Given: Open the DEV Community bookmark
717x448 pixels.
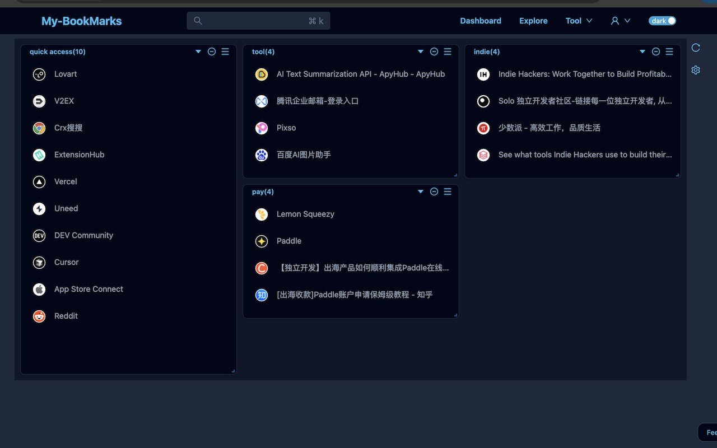Looking at the screenshot, I should (x=83, y=235).
